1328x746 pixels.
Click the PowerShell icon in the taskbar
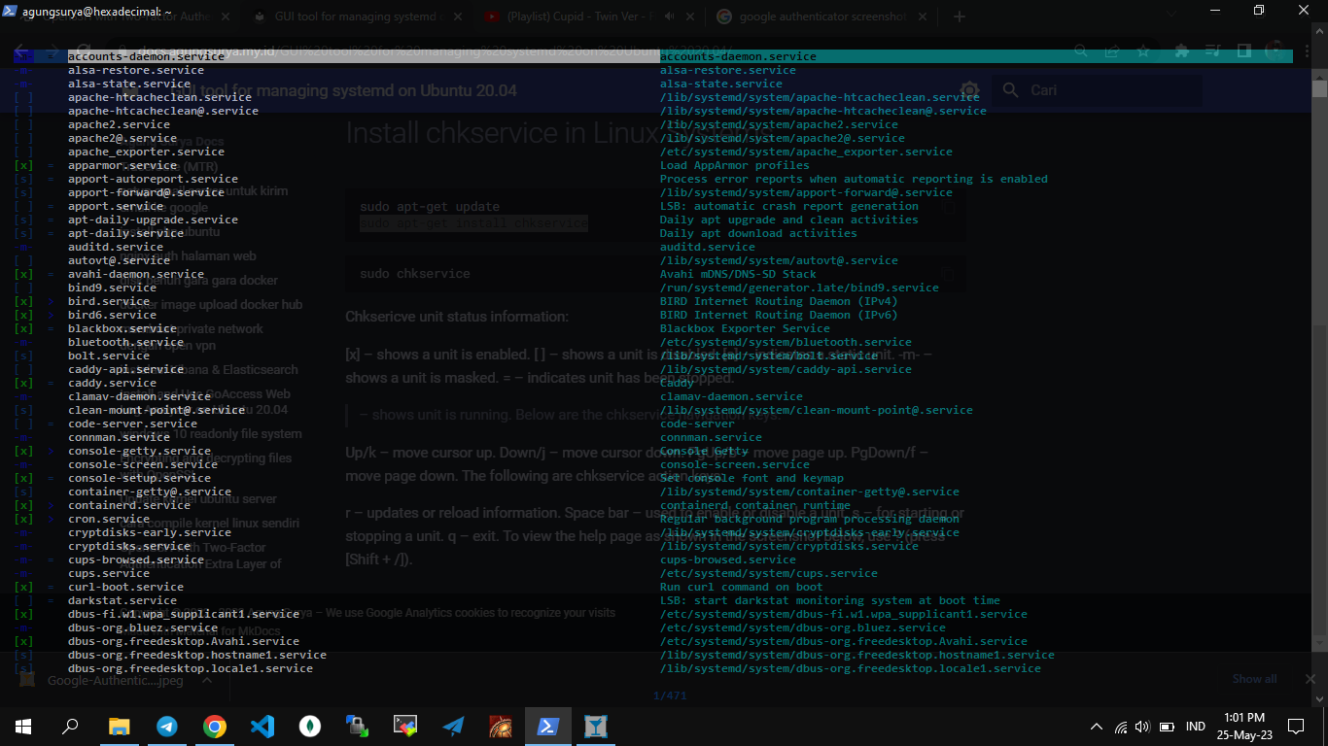click(548, 726)
